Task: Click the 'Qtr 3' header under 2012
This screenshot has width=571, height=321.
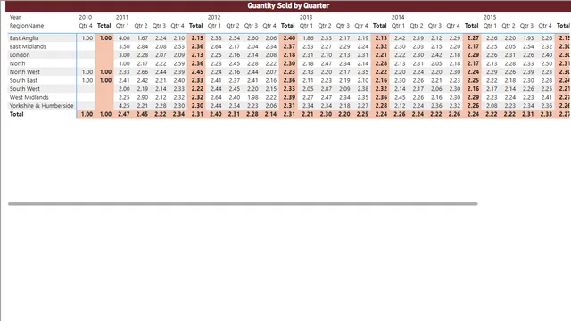Action: [251, 26]
